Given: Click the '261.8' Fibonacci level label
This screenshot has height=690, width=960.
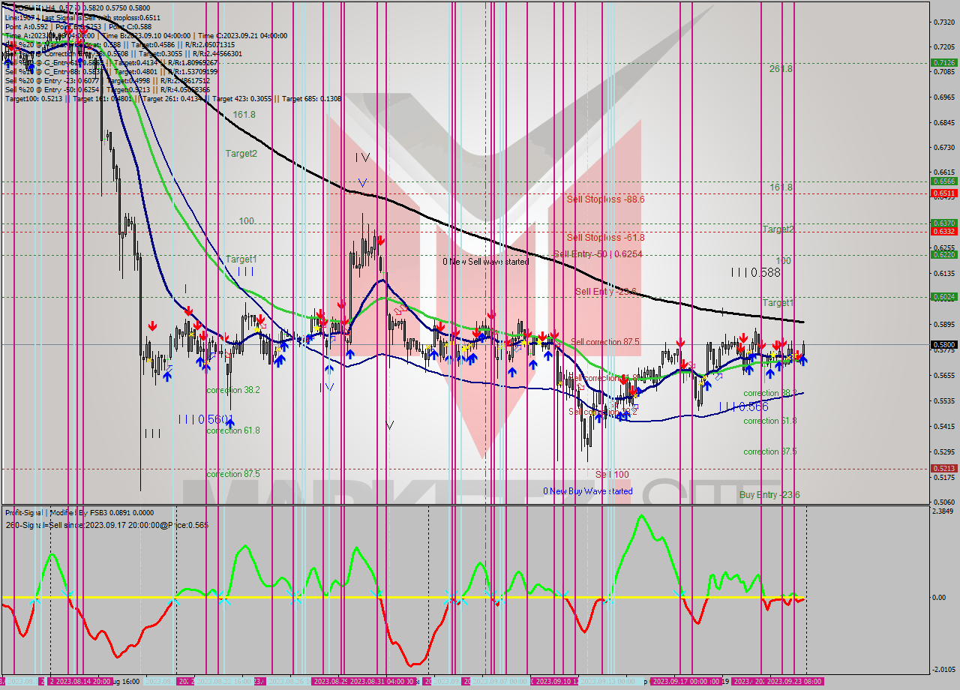Looking at the screenshot, I should tap(781, 68).
